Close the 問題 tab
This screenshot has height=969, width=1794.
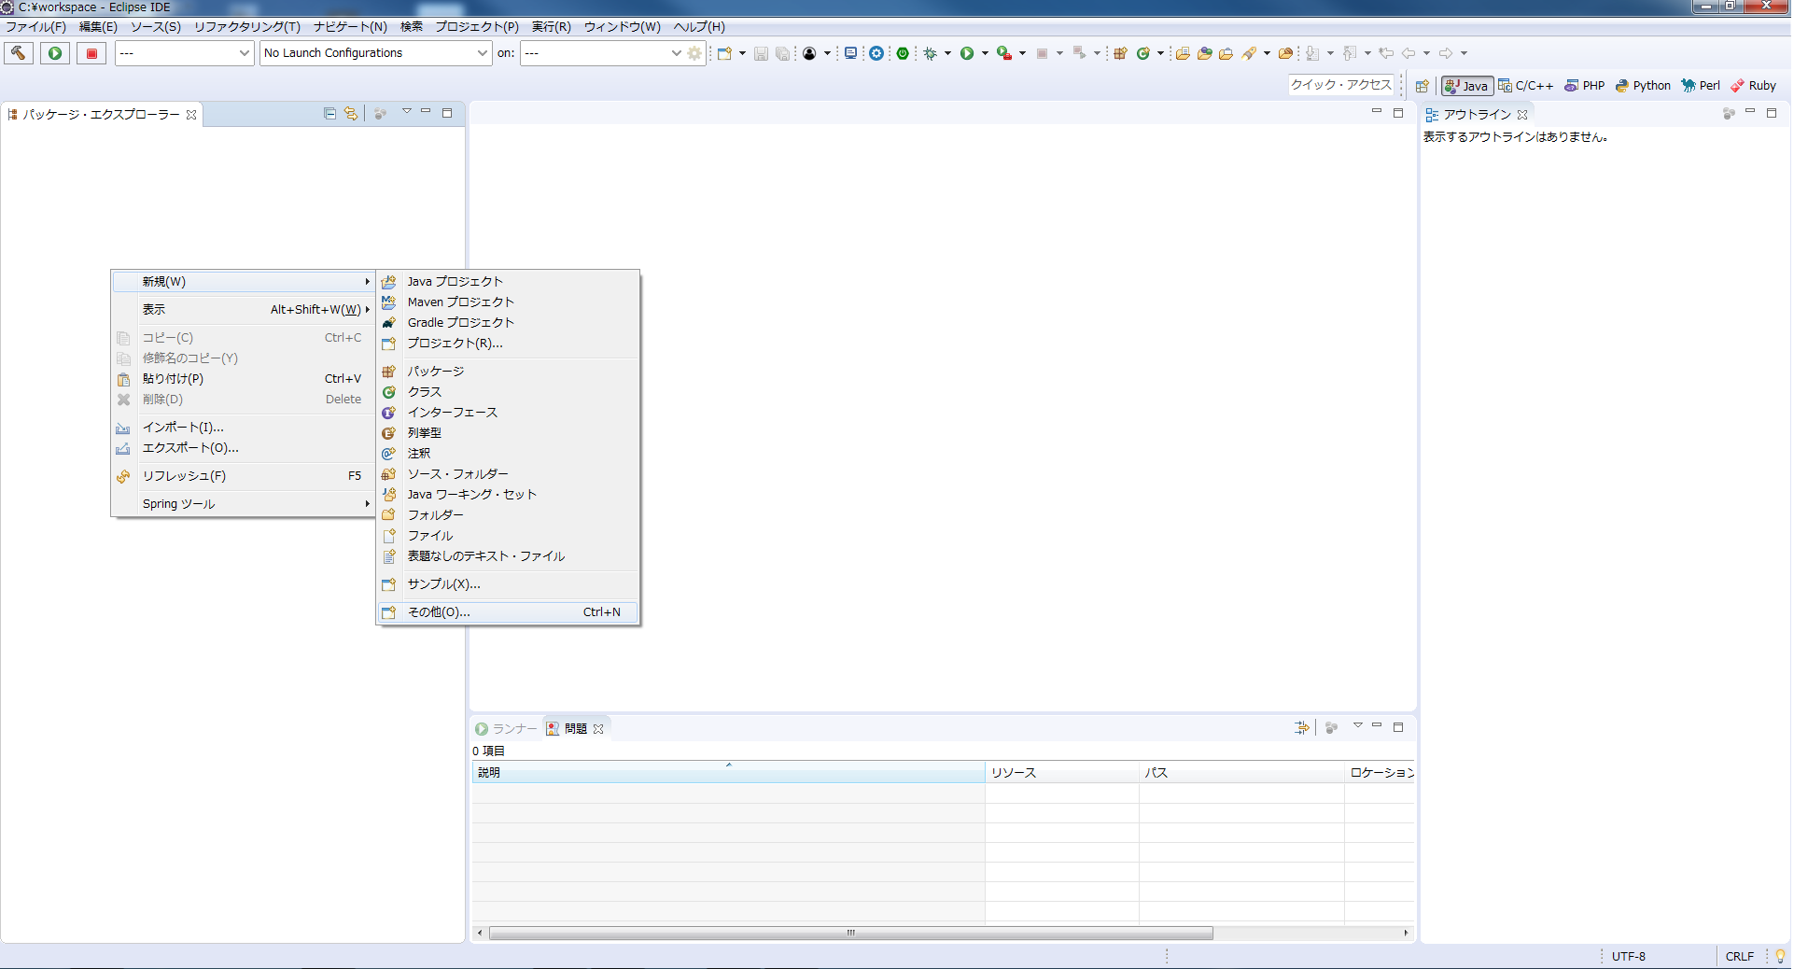[x=598, y=729]
